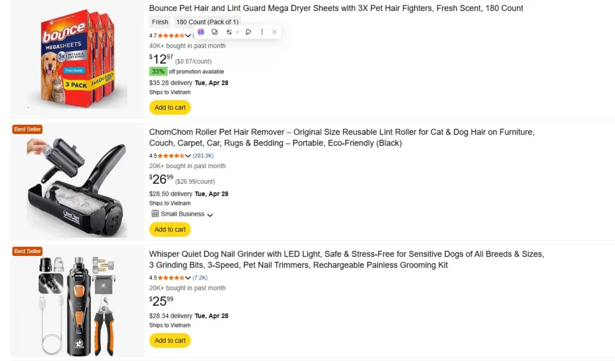
Task: Dismiss the floating toolbar with the X
Action: pyautogui.click(x=274, y=32)
